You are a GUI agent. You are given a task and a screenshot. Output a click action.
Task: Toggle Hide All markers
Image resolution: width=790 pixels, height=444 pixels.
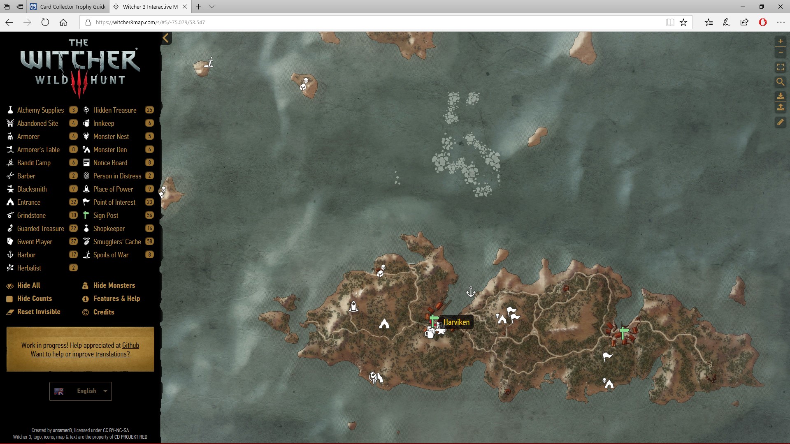28,285
